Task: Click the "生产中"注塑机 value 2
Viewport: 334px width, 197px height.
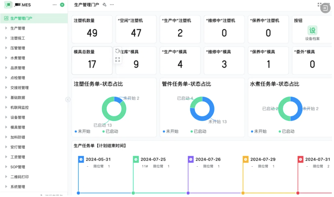Action: pos(180,33)
